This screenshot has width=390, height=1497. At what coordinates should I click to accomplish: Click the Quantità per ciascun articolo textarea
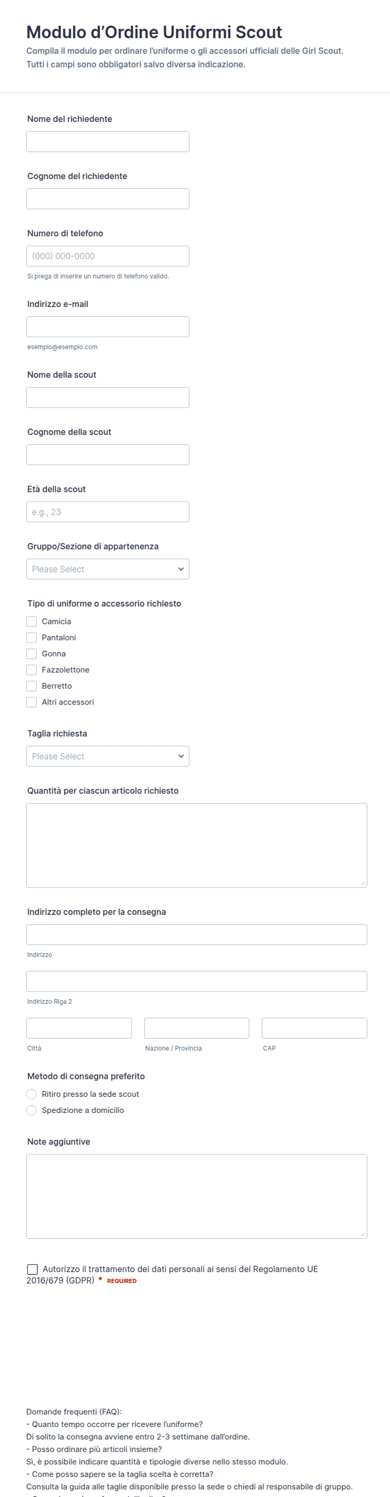[x=196, y=845]
